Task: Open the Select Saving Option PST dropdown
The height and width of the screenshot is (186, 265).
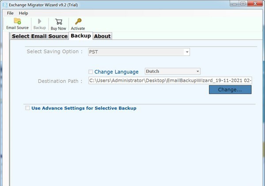Action: 139,52
